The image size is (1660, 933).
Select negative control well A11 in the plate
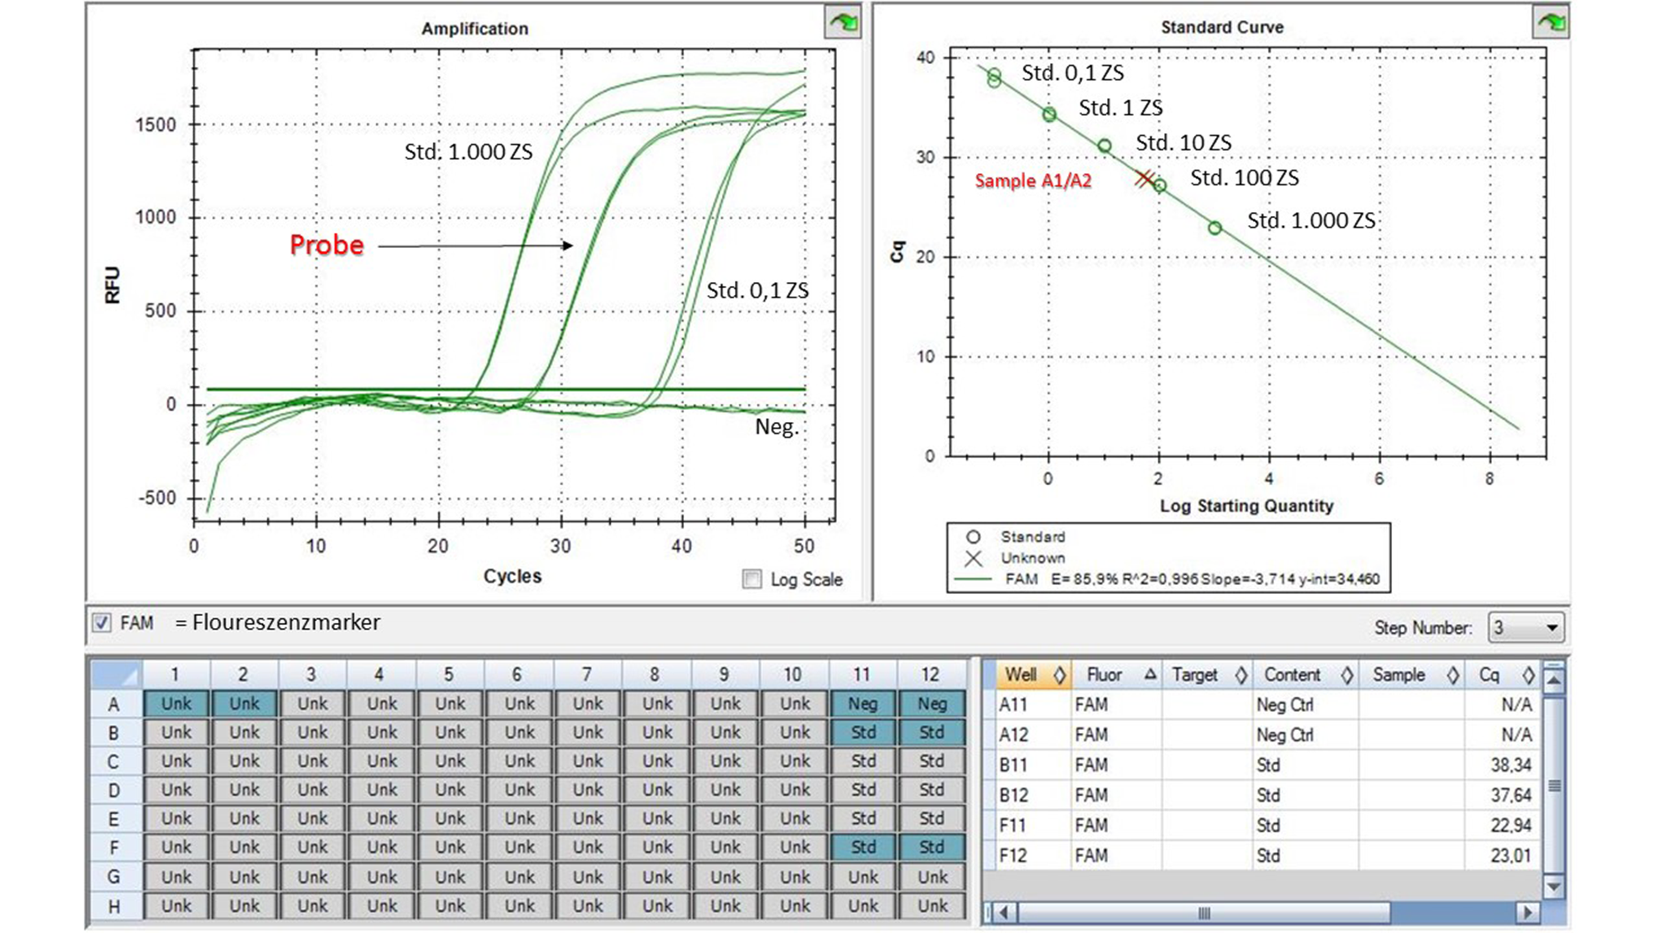[863, 704]
